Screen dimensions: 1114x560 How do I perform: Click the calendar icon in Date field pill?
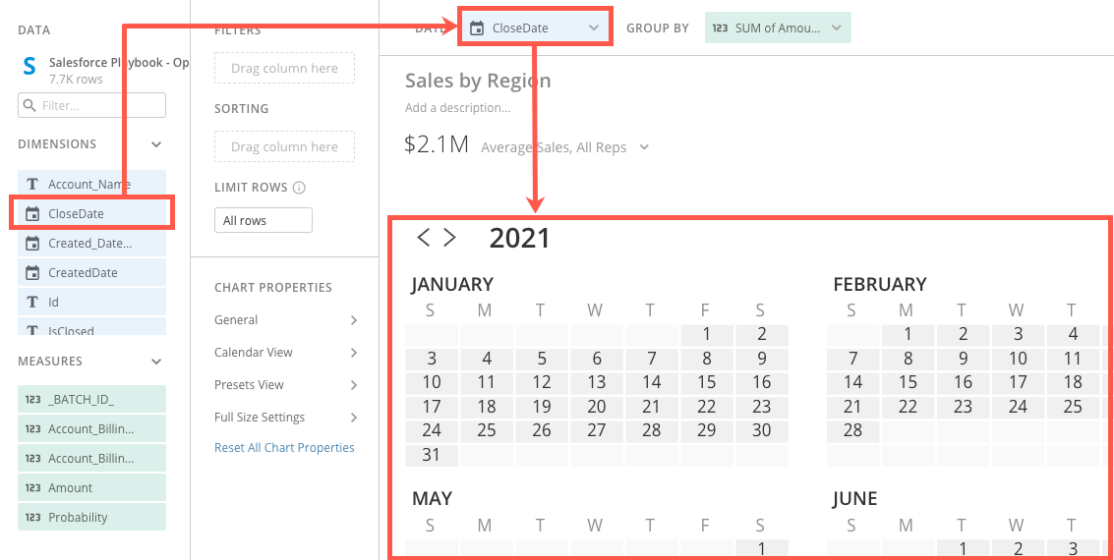(x=477, y=28)
